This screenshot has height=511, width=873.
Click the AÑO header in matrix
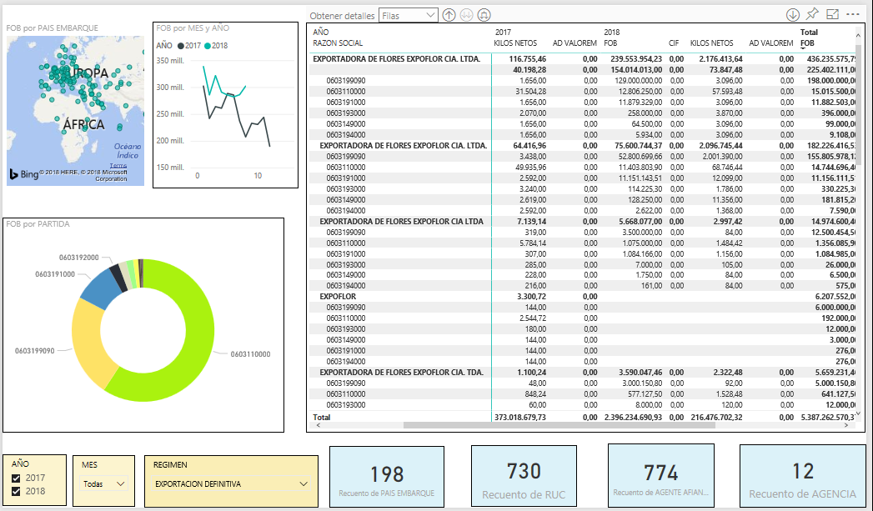[321, 33]
